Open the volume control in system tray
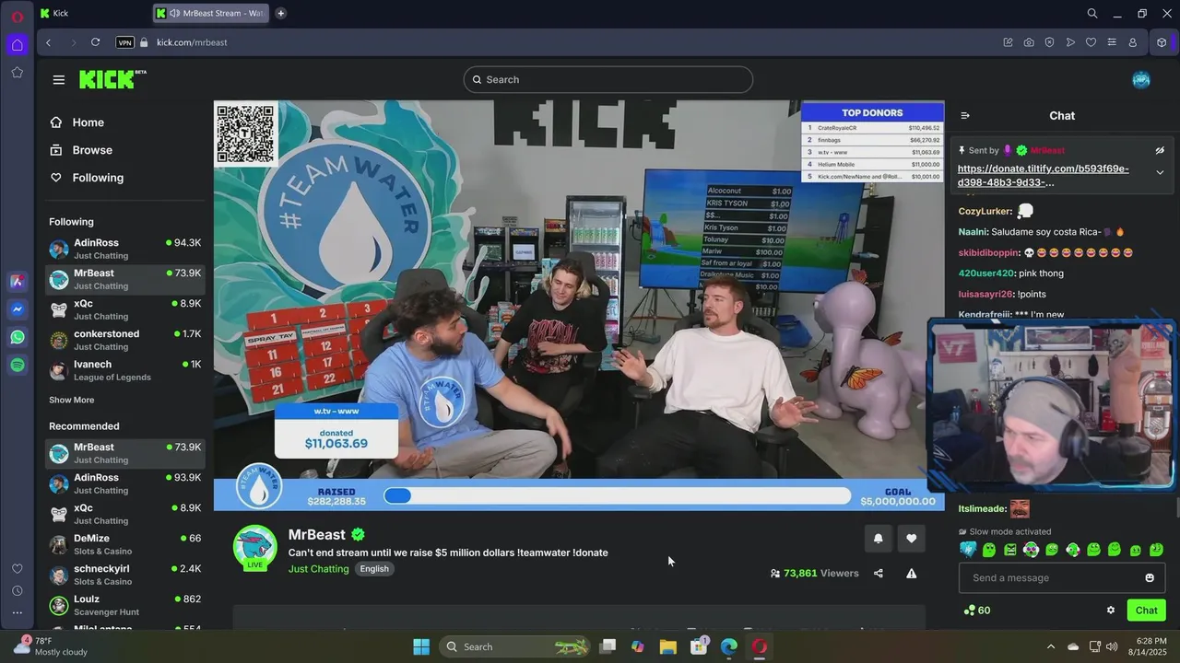The height and width of the screenshot is (663, 1180). (1113, 646)
